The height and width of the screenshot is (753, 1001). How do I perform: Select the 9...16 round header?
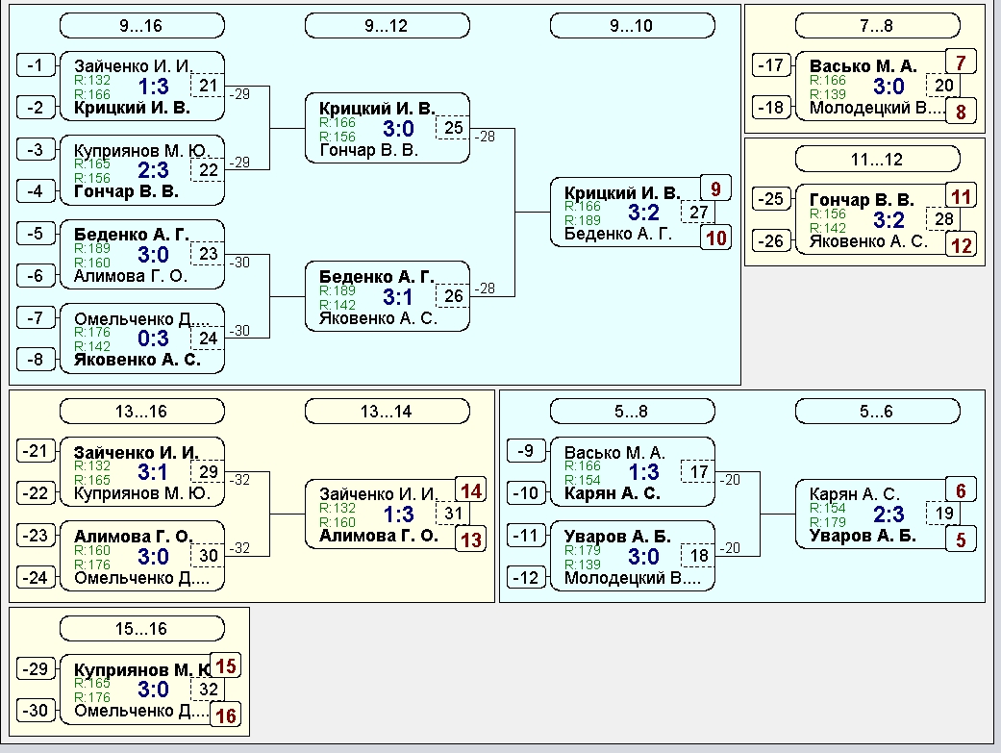(x=141, y=26)
